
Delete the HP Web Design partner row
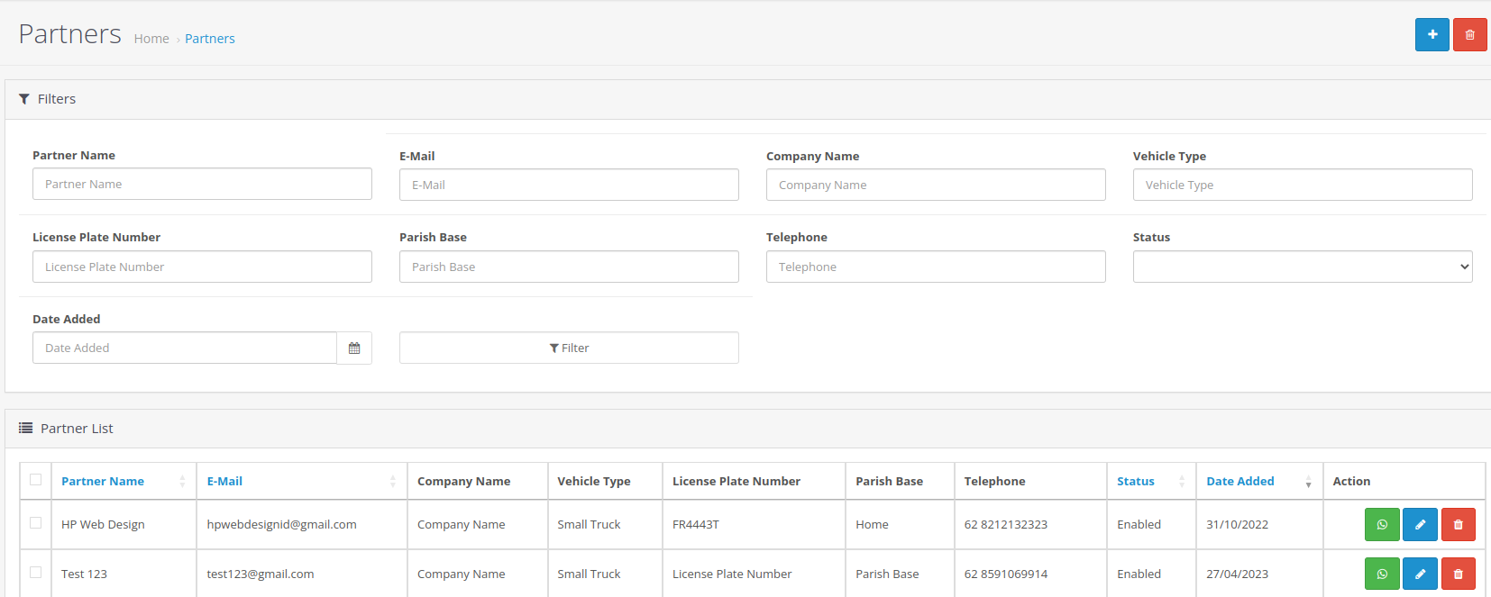(1458, 525)
